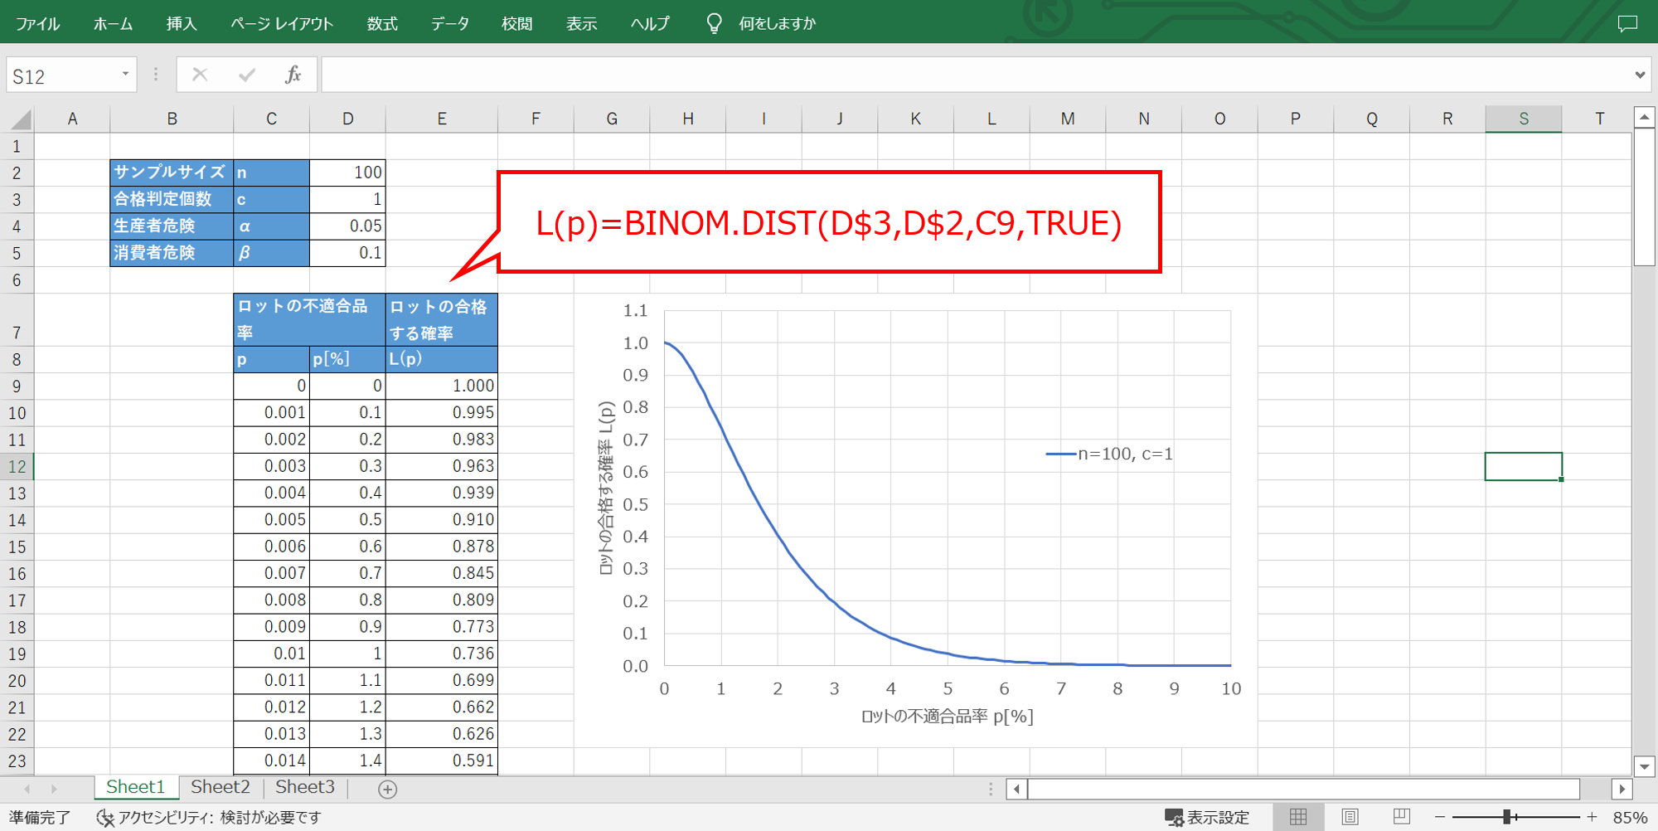This screenshot has height=831, width=1658.
Task: Click 表示設定 in the status bar
Action: pyautogui.click(x=1207, y=817)
